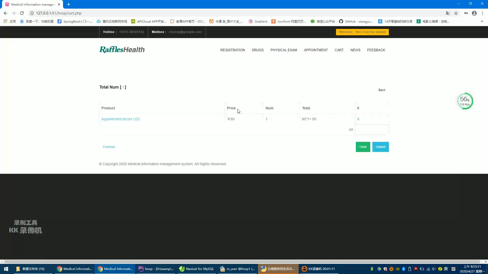Image resolution: width=488 pixels, height=274 pixels.
Task: Open the APPOINTMENT menu
Action: pyautogui.click(x=316, y=50)
